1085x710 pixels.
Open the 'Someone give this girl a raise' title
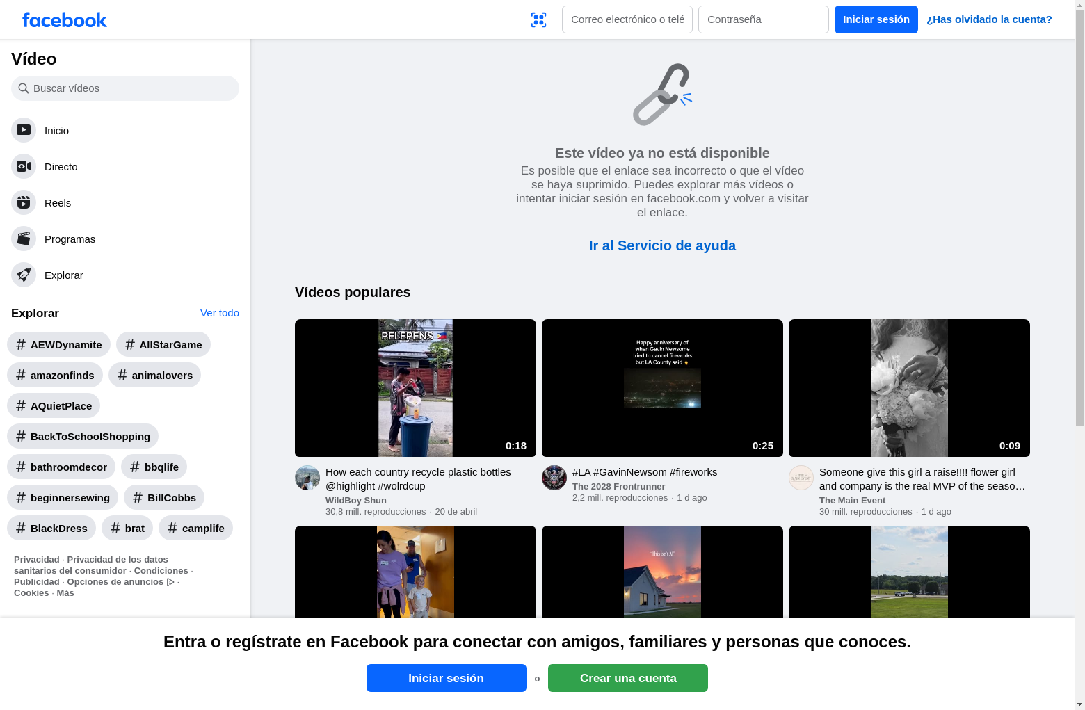coord(922,479)
